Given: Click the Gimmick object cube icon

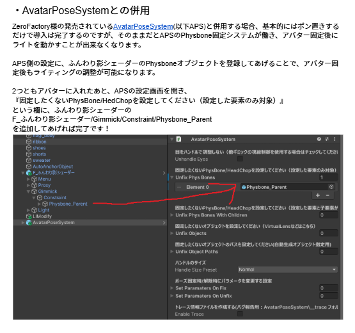Looking at the screenshot, I should coord(34,191).
